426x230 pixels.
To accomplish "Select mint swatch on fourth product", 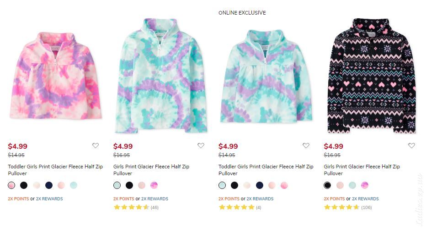I will pyautogui.click(x=352, y=185).
